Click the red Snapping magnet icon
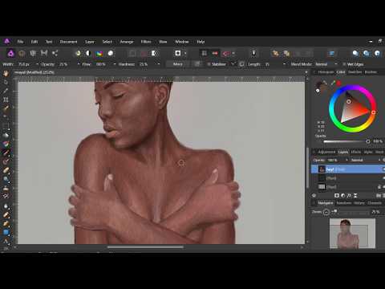The width and height of the screenshot is (385, 289). pyautogui.click(x=226, y=54)
